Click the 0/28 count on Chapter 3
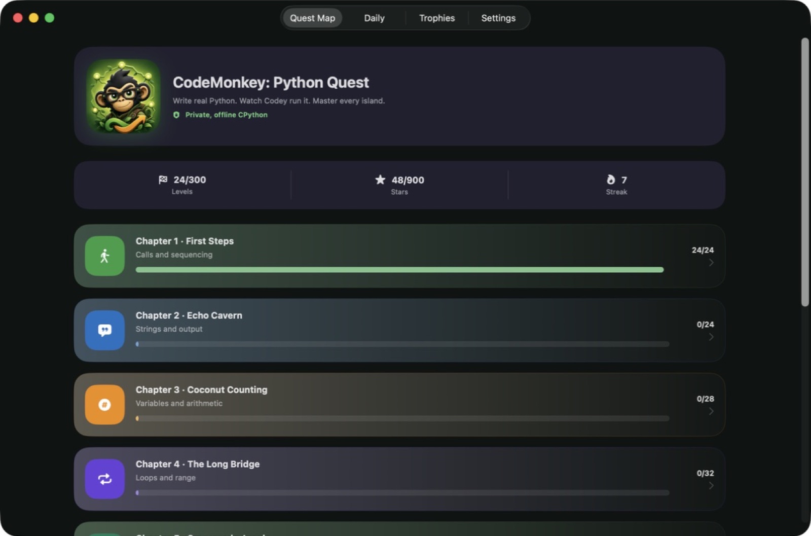Viewport: 811px width, 536px height. click(705, 399)
